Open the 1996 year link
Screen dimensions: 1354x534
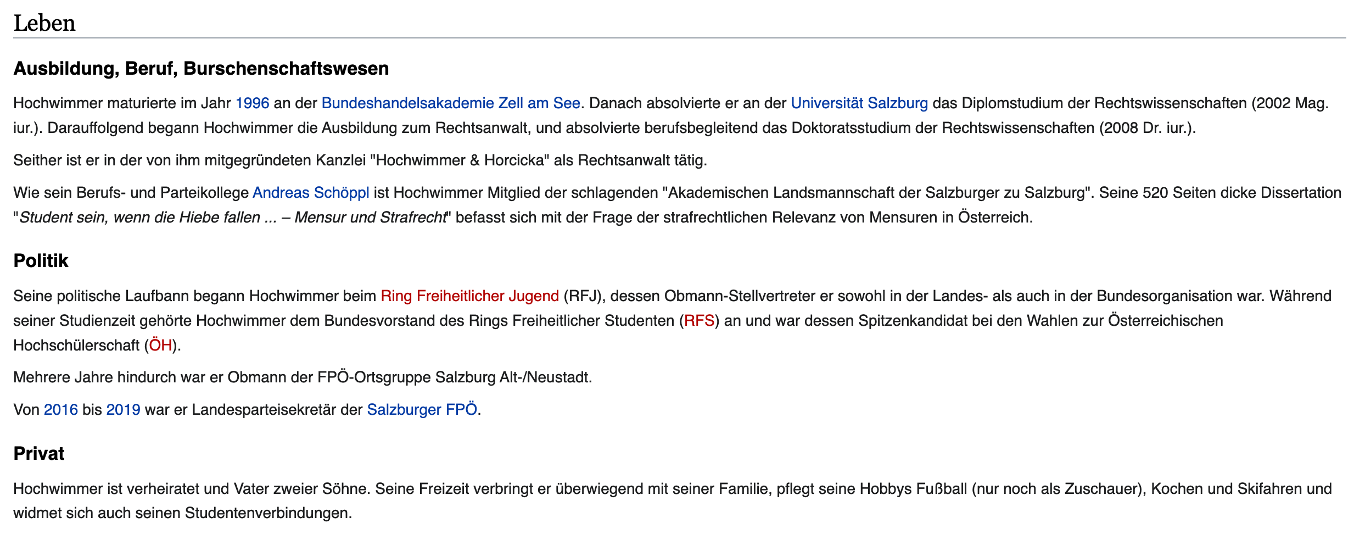click(252, 103)
